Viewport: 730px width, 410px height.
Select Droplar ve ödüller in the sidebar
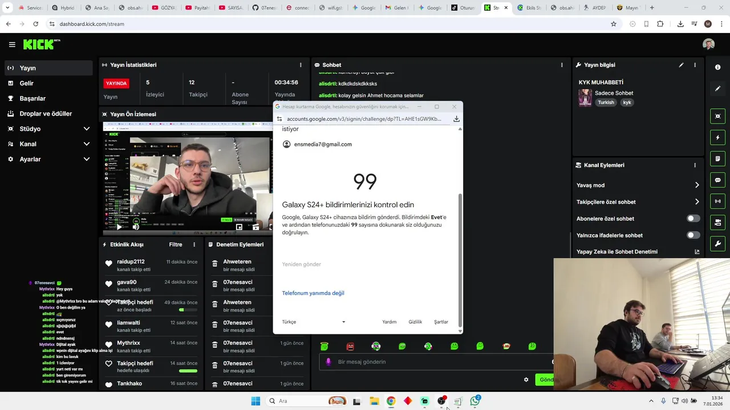(x=48, y=113)
